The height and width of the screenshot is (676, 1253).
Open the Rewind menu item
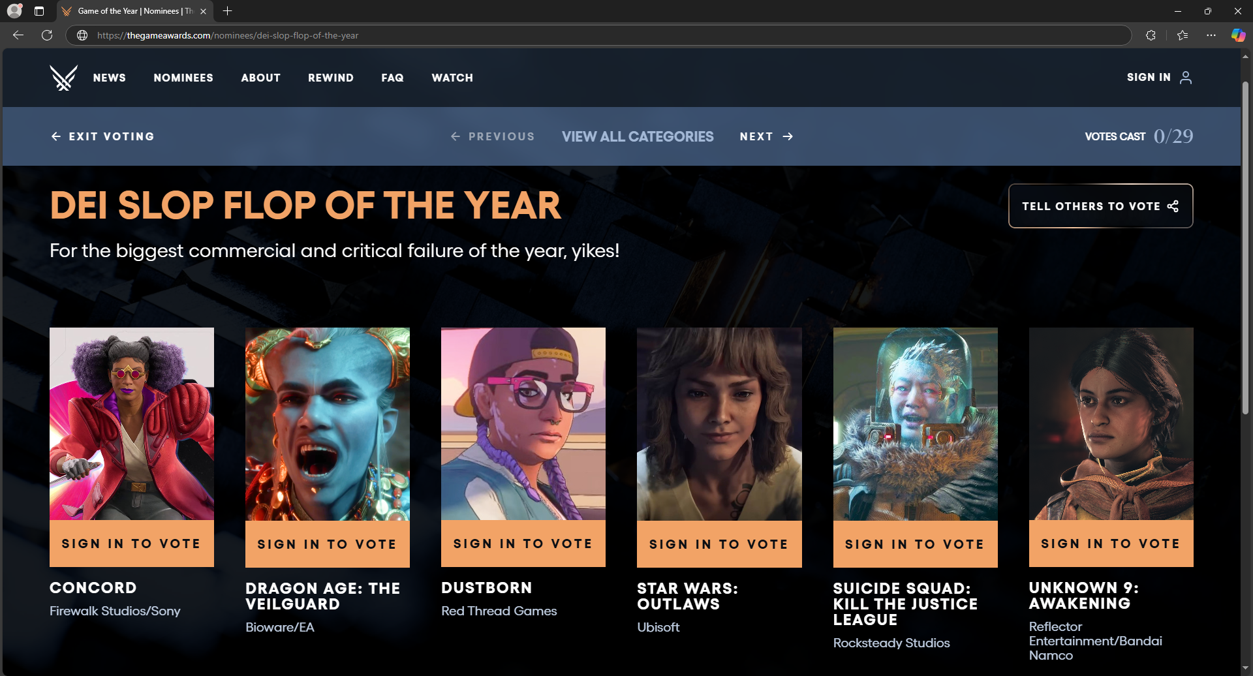[x=331, y=78]
